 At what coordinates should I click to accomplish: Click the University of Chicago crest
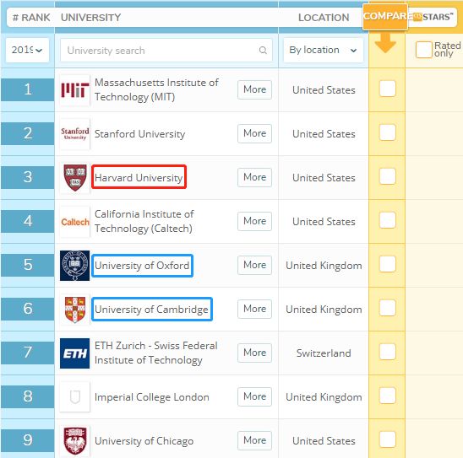[x=74, y=441]
